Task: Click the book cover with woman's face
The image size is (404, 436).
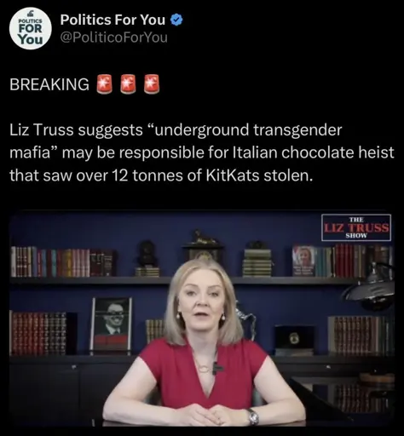Action: (x=304, y=261)
